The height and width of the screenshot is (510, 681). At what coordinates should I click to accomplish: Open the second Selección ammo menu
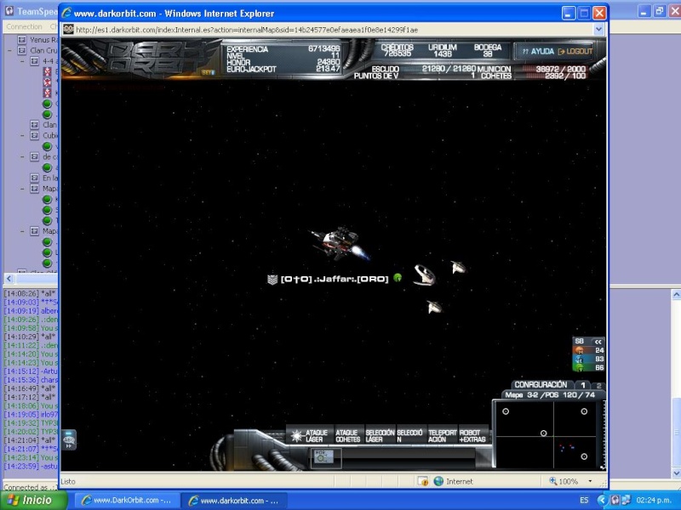click(x=410, y=436)
